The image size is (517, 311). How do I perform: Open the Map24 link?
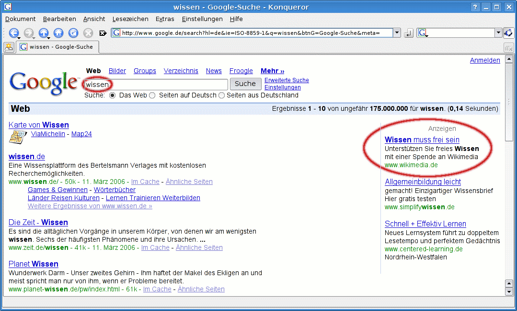pos(81,134)
